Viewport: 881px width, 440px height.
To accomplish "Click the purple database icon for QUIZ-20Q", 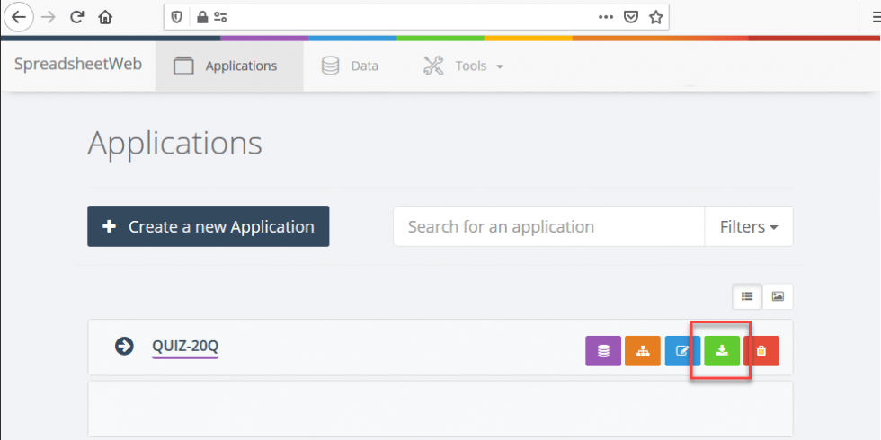I will [603, 351].
